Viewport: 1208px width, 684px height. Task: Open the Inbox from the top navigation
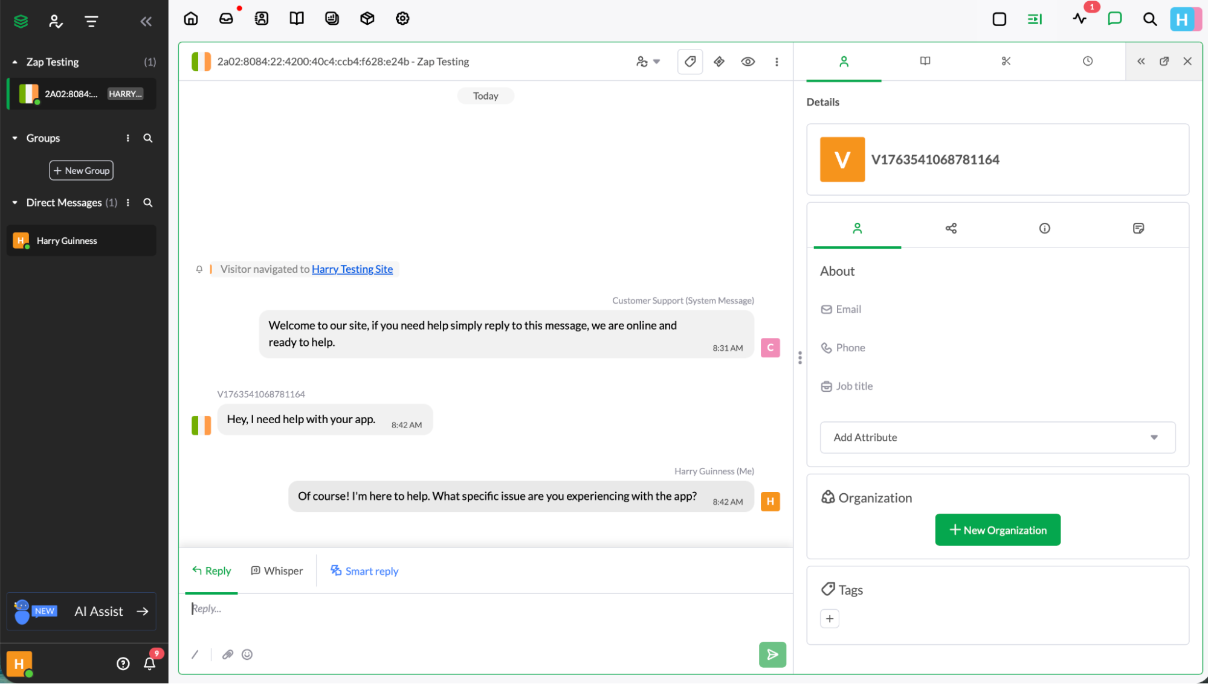click(226, 18)
